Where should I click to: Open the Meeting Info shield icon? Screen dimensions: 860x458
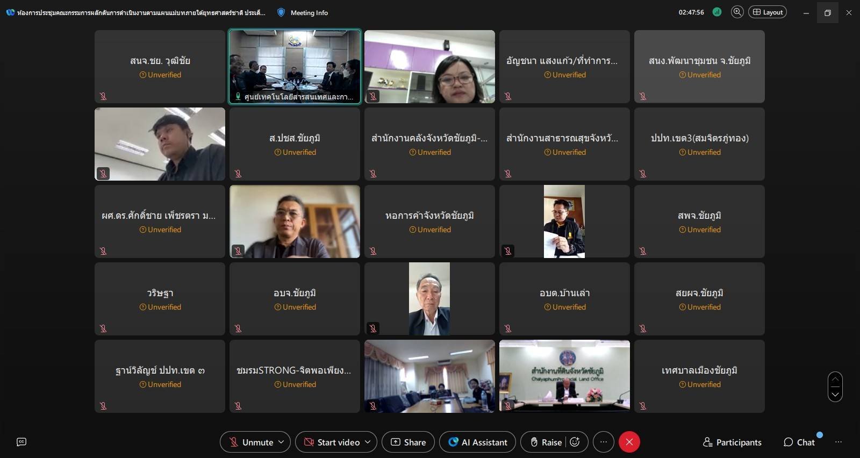[x=281, y=12]
